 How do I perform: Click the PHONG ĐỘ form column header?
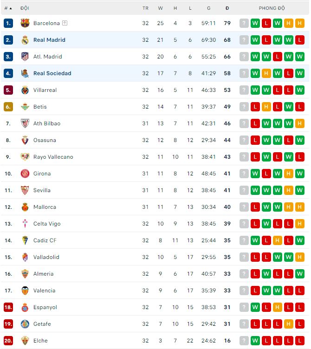[272, 8]
